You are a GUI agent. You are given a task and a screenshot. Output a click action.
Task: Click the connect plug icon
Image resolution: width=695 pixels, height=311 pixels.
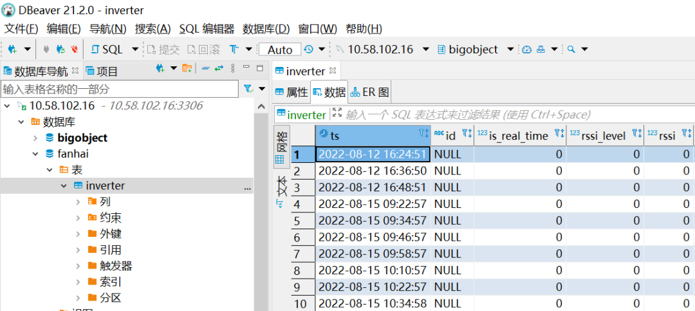pyautogui.click(x=46, y=49)
